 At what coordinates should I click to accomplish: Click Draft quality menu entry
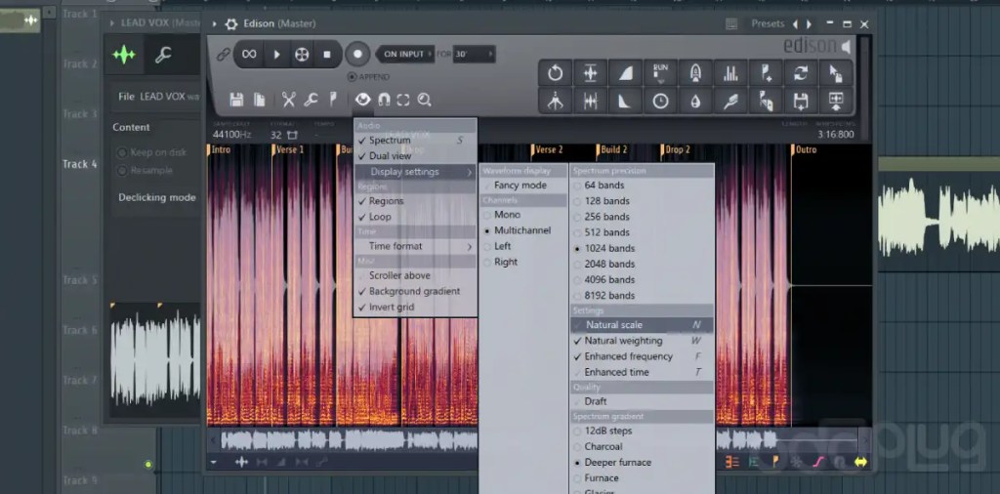[642, 401]
